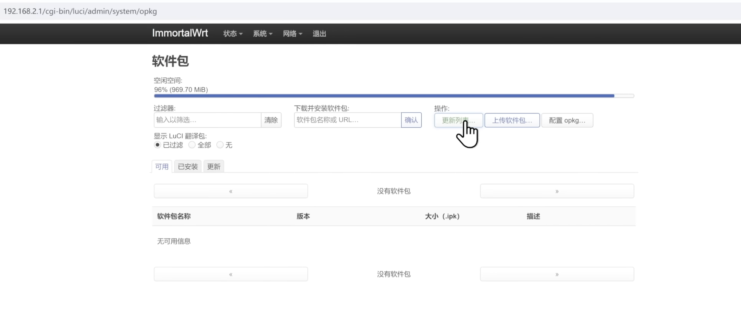Click the 上传软件包 button

(512, 120)
